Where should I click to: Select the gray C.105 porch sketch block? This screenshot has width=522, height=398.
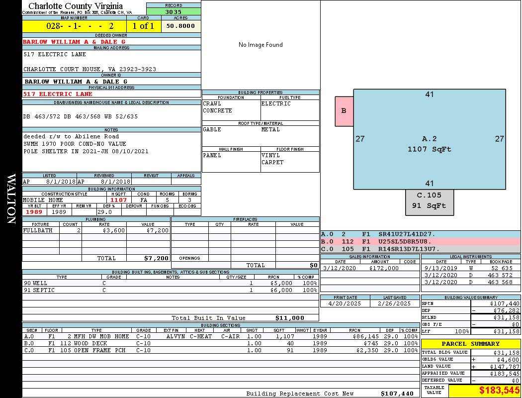[x=429, y=200]
